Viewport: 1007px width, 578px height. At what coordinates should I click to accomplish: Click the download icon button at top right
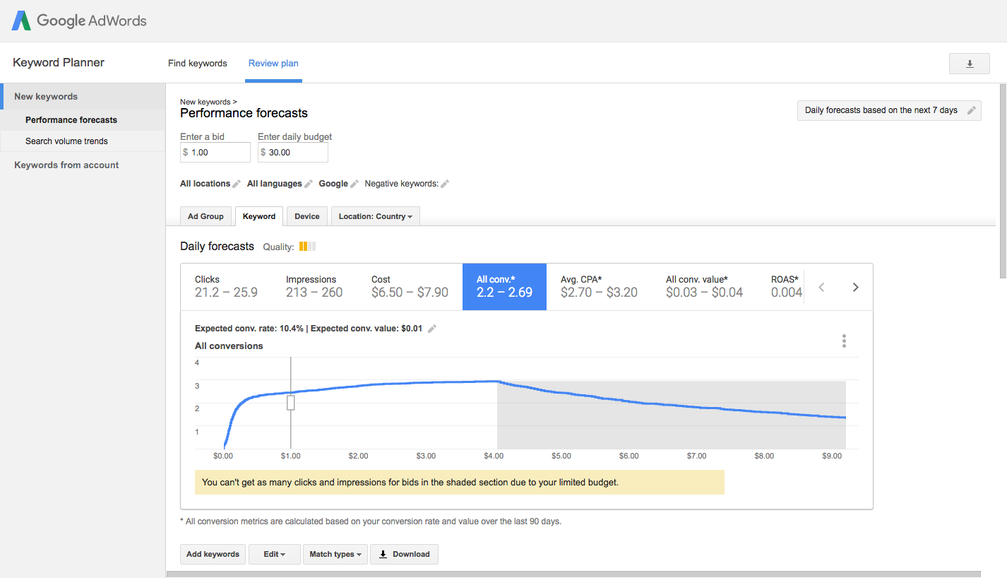pos(970,64)
